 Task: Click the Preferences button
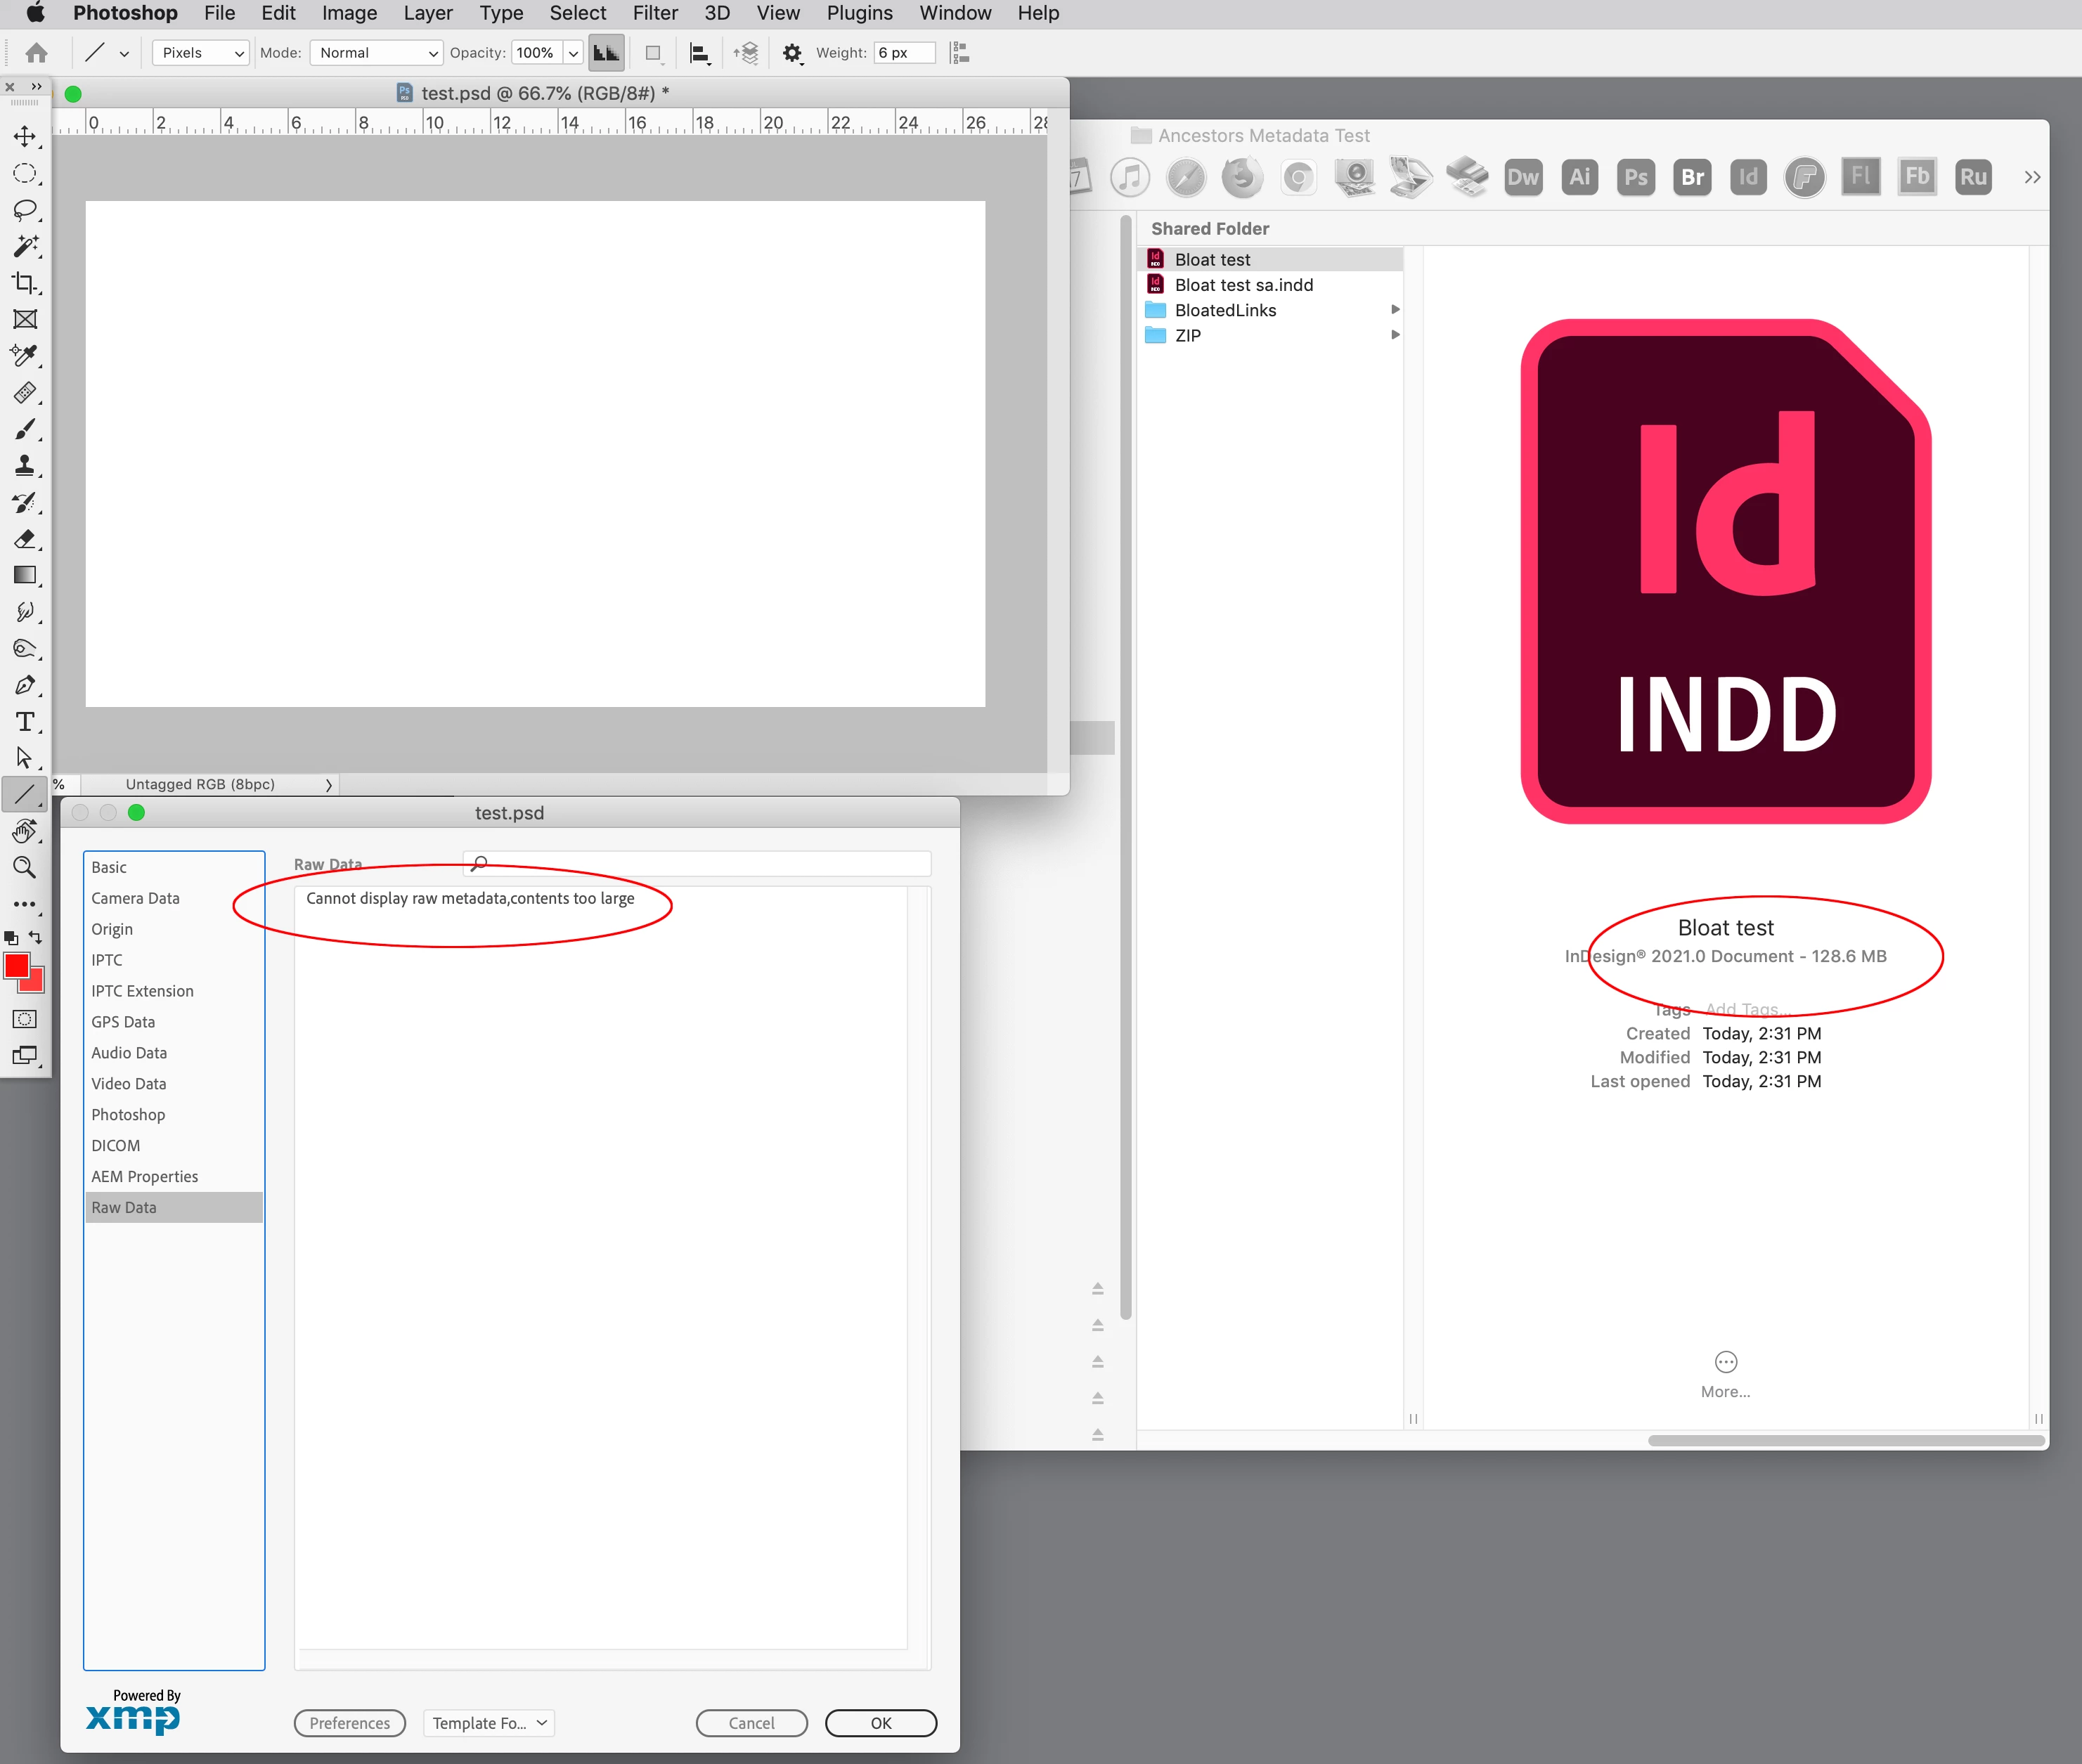[x=349, y=1722]
